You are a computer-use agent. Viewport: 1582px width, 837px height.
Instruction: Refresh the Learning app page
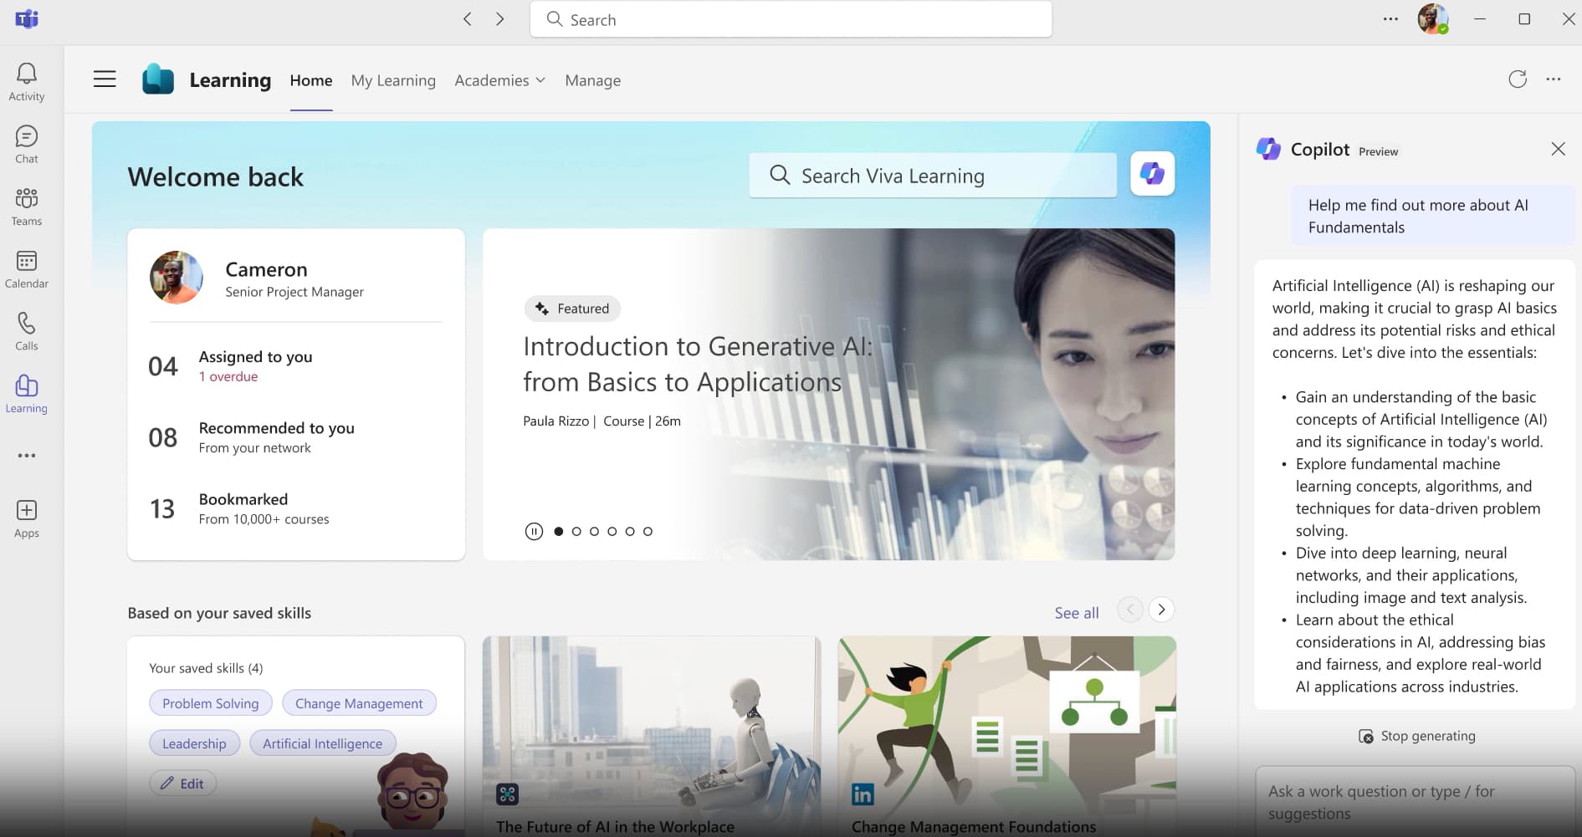[1517, 79]
